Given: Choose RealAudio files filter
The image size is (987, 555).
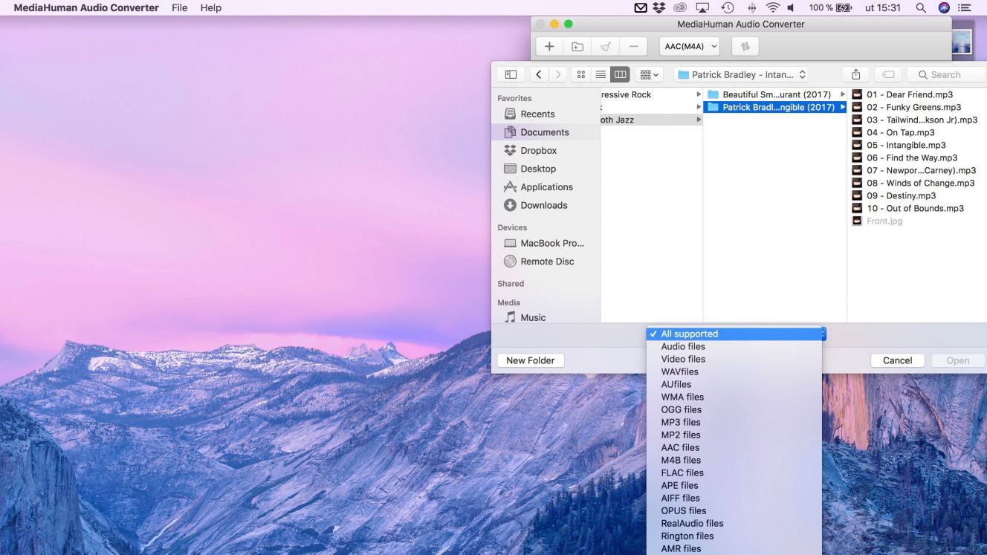Looking at the screenshot, I should coord(734,523).
